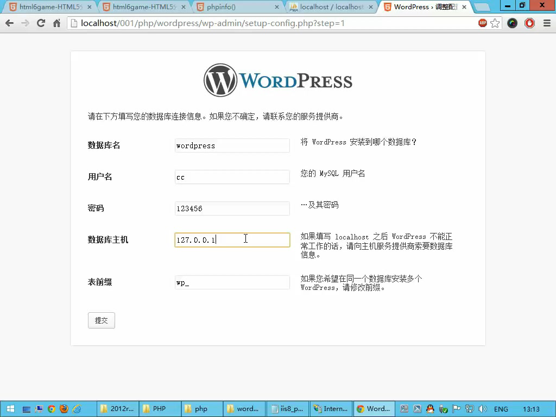Click the 您的 MySQL 用户名 hint text
This screenshot has width=556, height=417.
click(333, 173)
